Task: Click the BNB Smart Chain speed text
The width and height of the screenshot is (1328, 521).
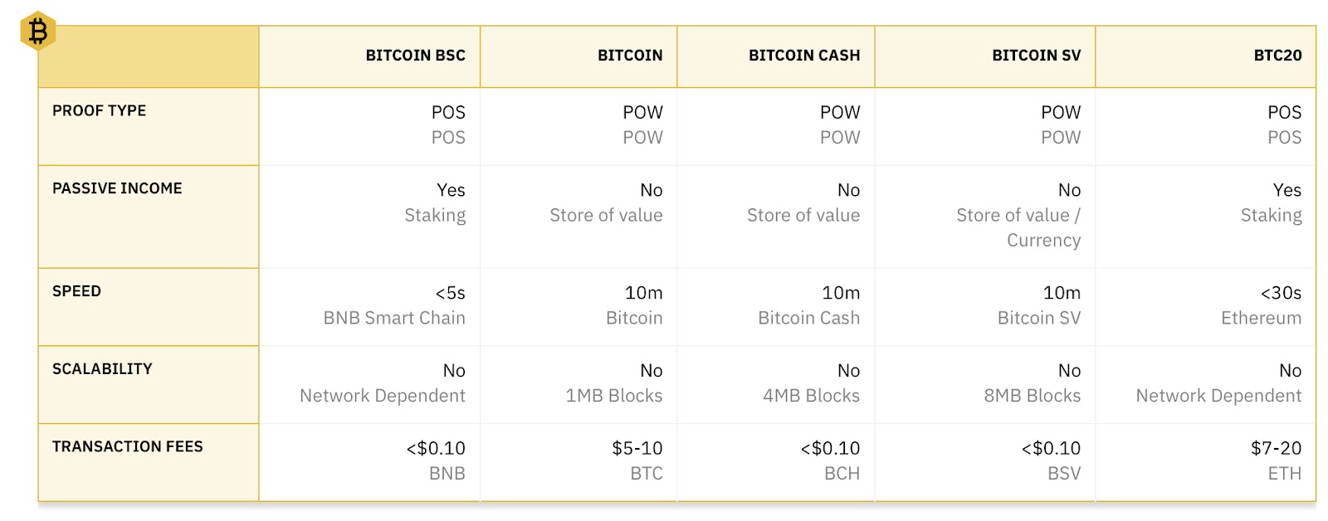Action: point(394,318)
